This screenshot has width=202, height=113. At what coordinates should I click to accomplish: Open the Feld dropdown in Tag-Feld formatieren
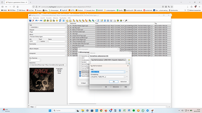coord(124,72)
